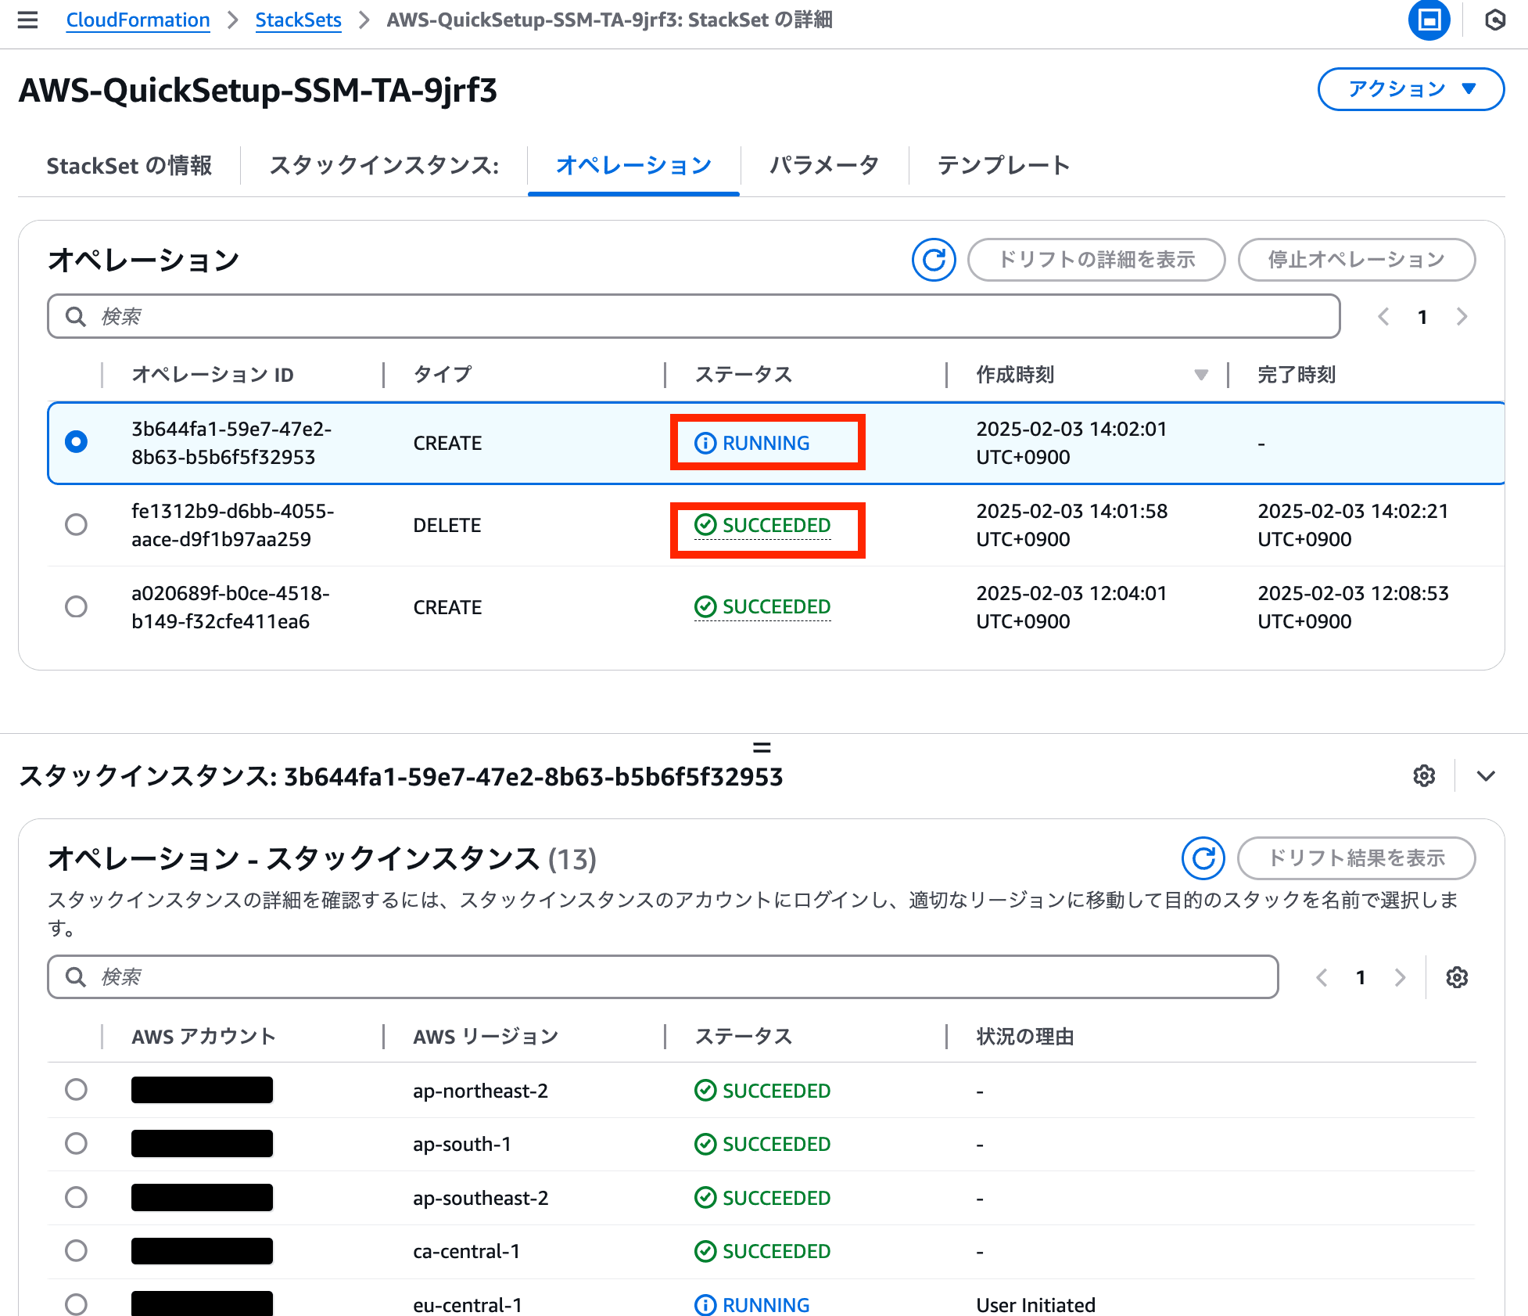Click ドリフト結果を表示 button

click(x=1356, y=858)
